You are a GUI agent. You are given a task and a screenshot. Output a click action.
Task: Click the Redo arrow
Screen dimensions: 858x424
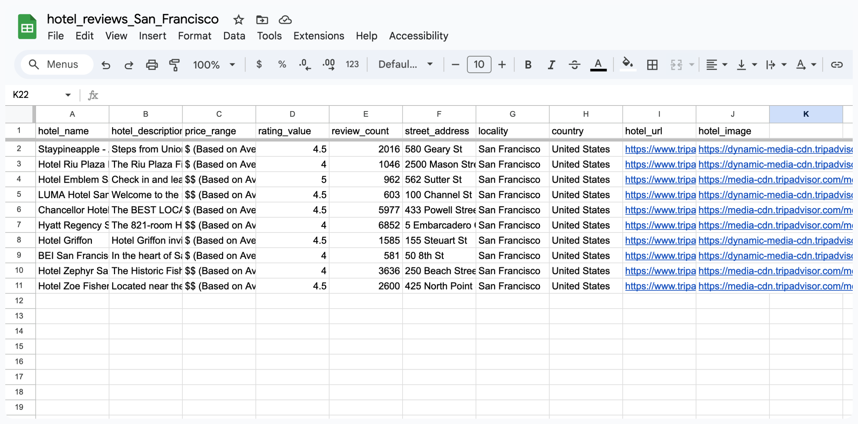(129, 65)
